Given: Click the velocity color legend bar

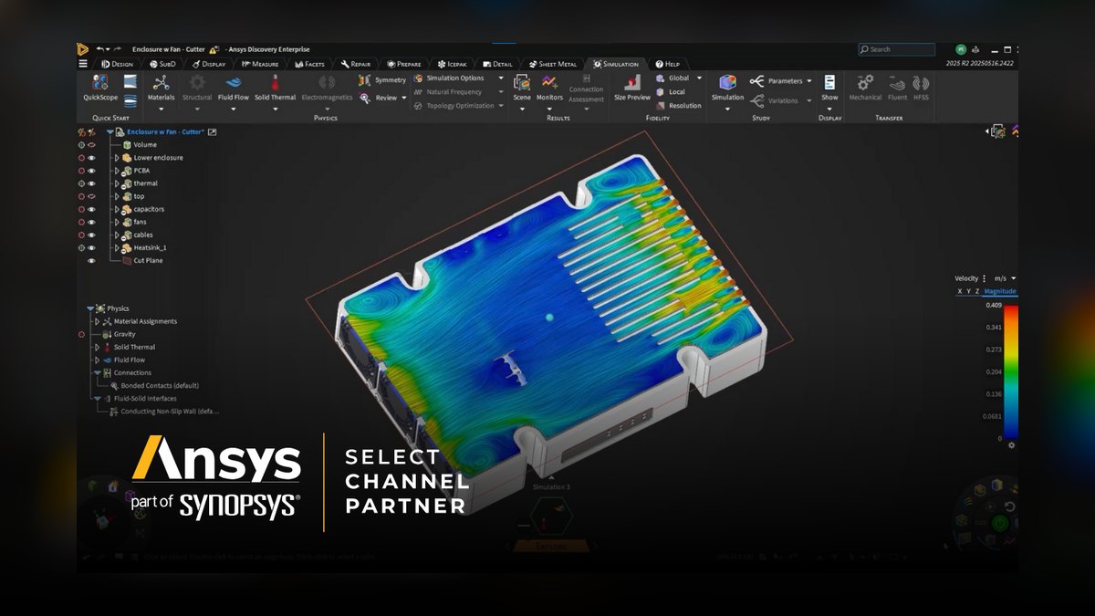Looking at the screenshot, I should coord(1011,371).
